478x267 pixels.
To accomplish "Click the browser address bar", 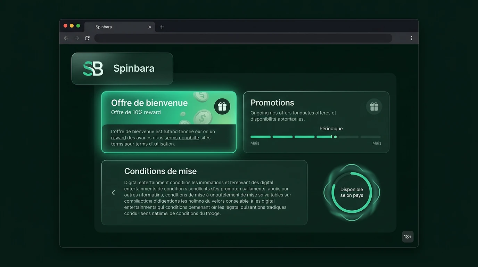I will tap(243, 38).
